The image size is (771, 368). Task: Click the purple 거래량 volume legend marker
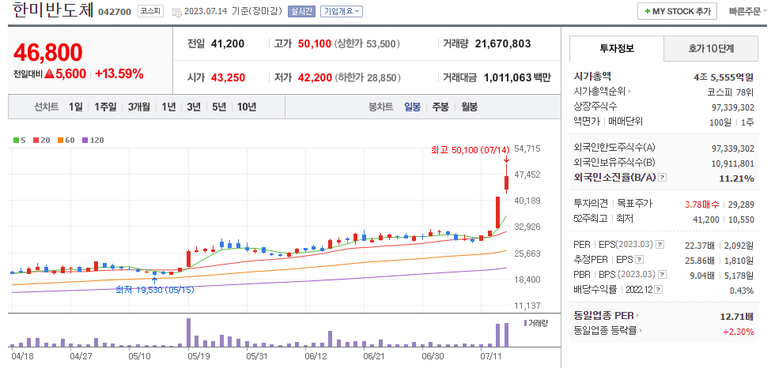[x=526, y=323]
